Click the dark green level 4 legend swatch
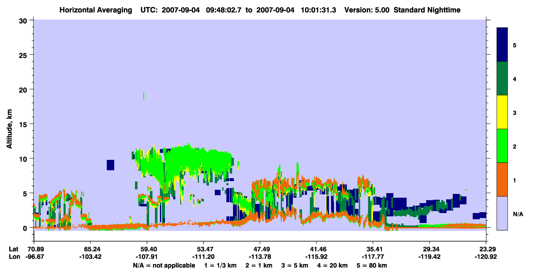Viewport: 540px width, 277px height. [x=502, y=78]
